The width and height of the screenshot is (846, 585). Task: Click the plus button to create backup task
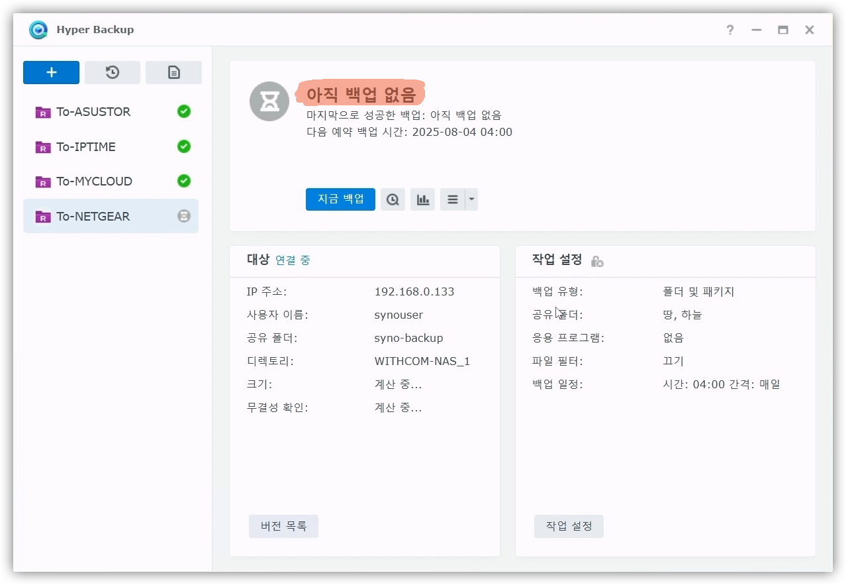[51, 73]
